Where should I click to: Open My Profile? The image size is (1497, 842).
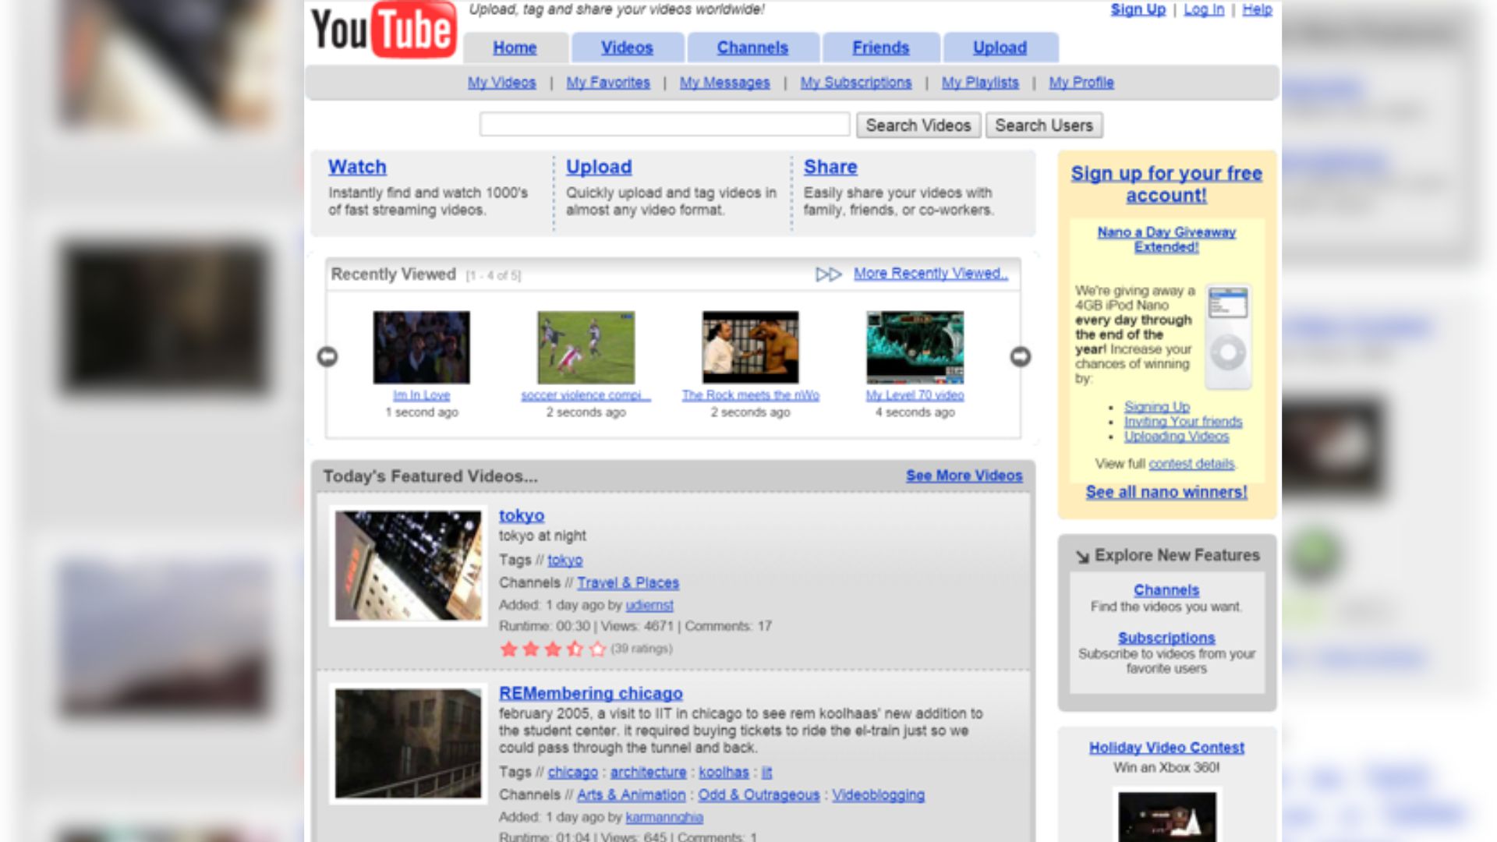[1081, 83]
